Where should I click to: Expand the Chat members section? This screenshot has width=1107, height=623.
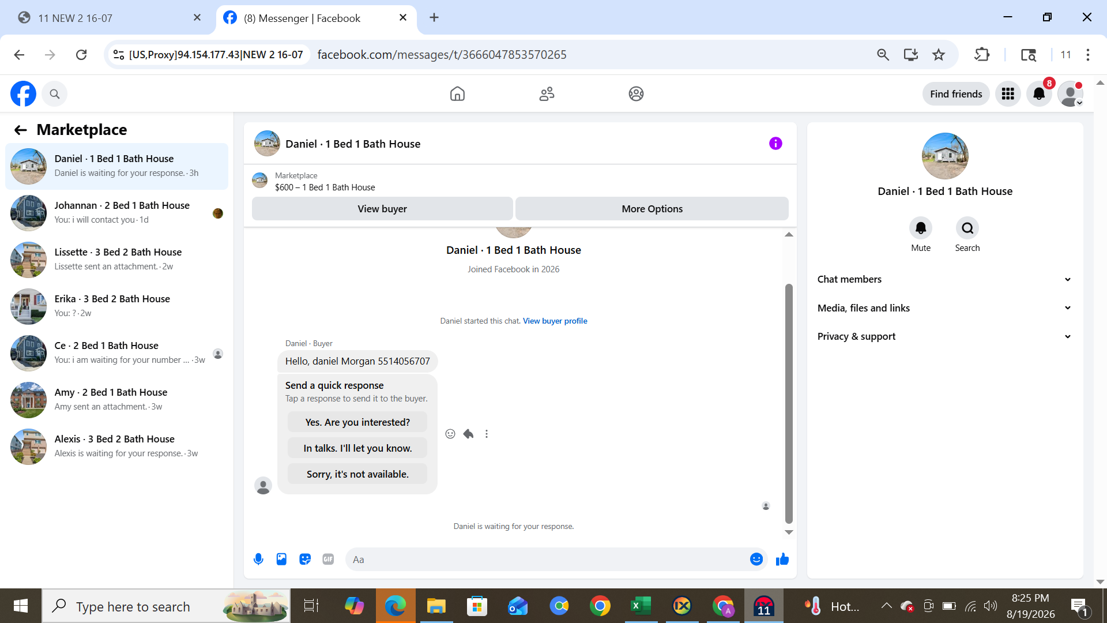coord(944,279)
